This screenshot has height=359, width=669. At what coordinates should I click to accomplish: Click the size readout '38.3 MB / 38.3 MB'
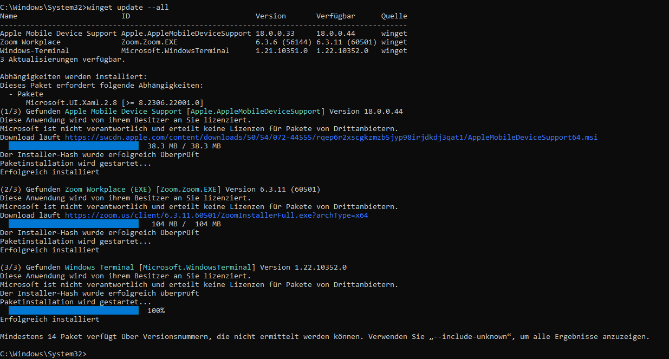(x=184, y=146)
